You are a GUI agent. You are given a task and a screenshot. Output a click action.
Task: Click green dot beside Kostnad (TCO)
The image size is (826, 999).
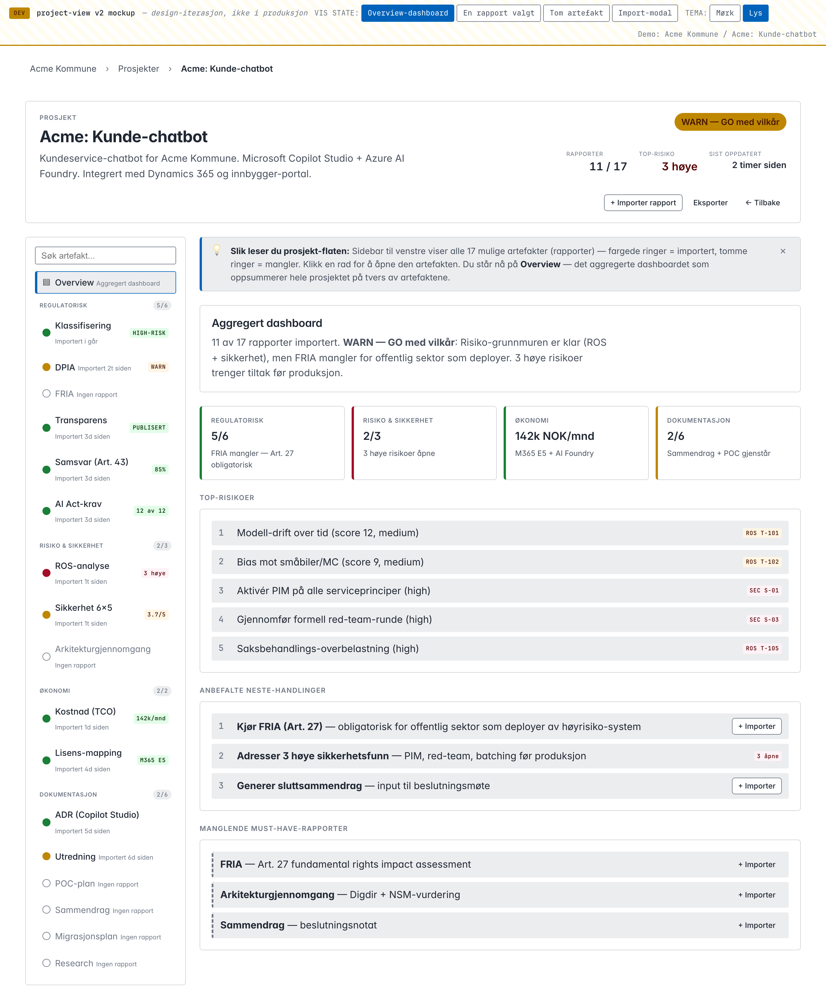click(x=46, y=719)
